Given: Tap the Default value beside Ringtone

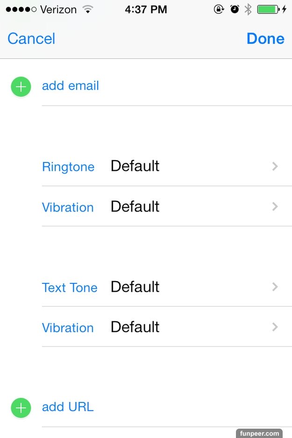Looking at the screenshot, I should tap(135, 166).
